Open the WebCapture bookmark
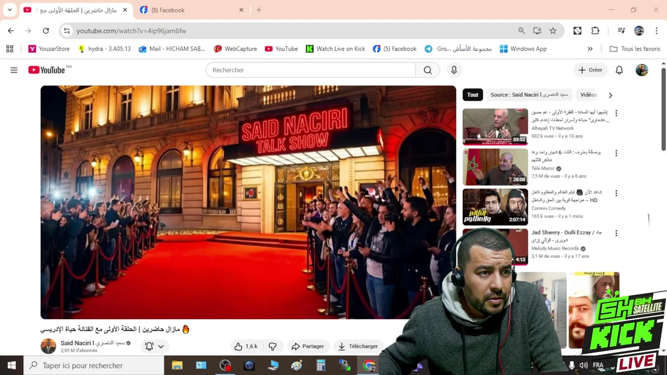The width and height of the screenshot is (667, 375). pos(235,49)
